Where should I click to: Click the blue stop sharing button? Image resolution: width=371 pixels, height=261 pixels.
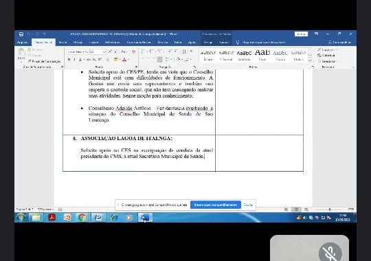tap(216, 205)
